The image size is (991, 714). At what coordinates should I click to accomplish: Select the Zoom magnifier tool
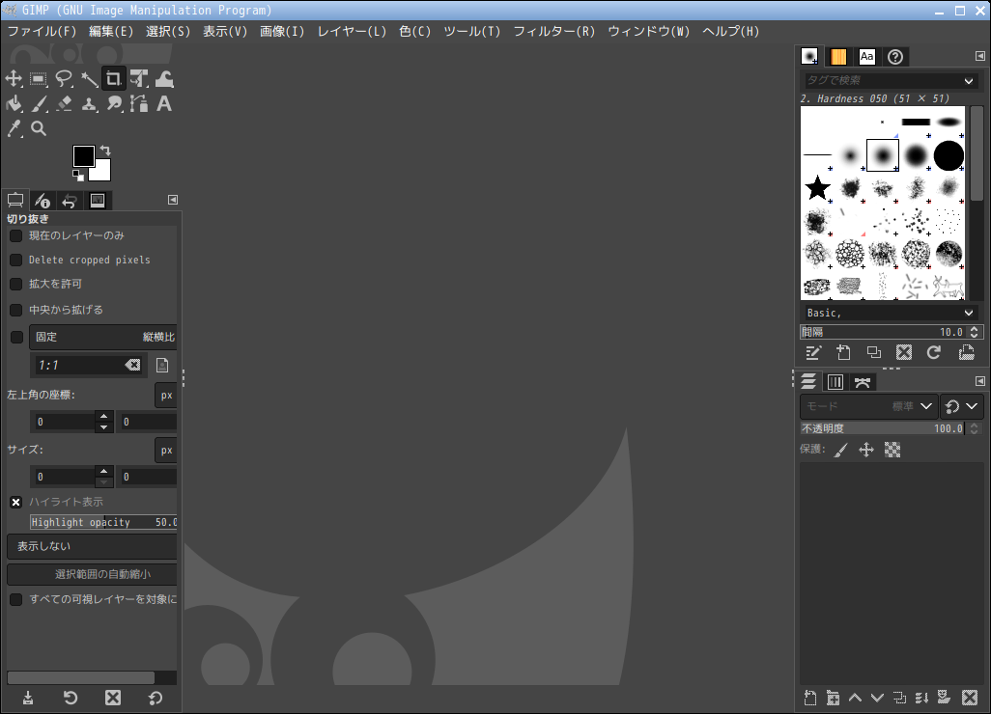(x=39, y=128)
